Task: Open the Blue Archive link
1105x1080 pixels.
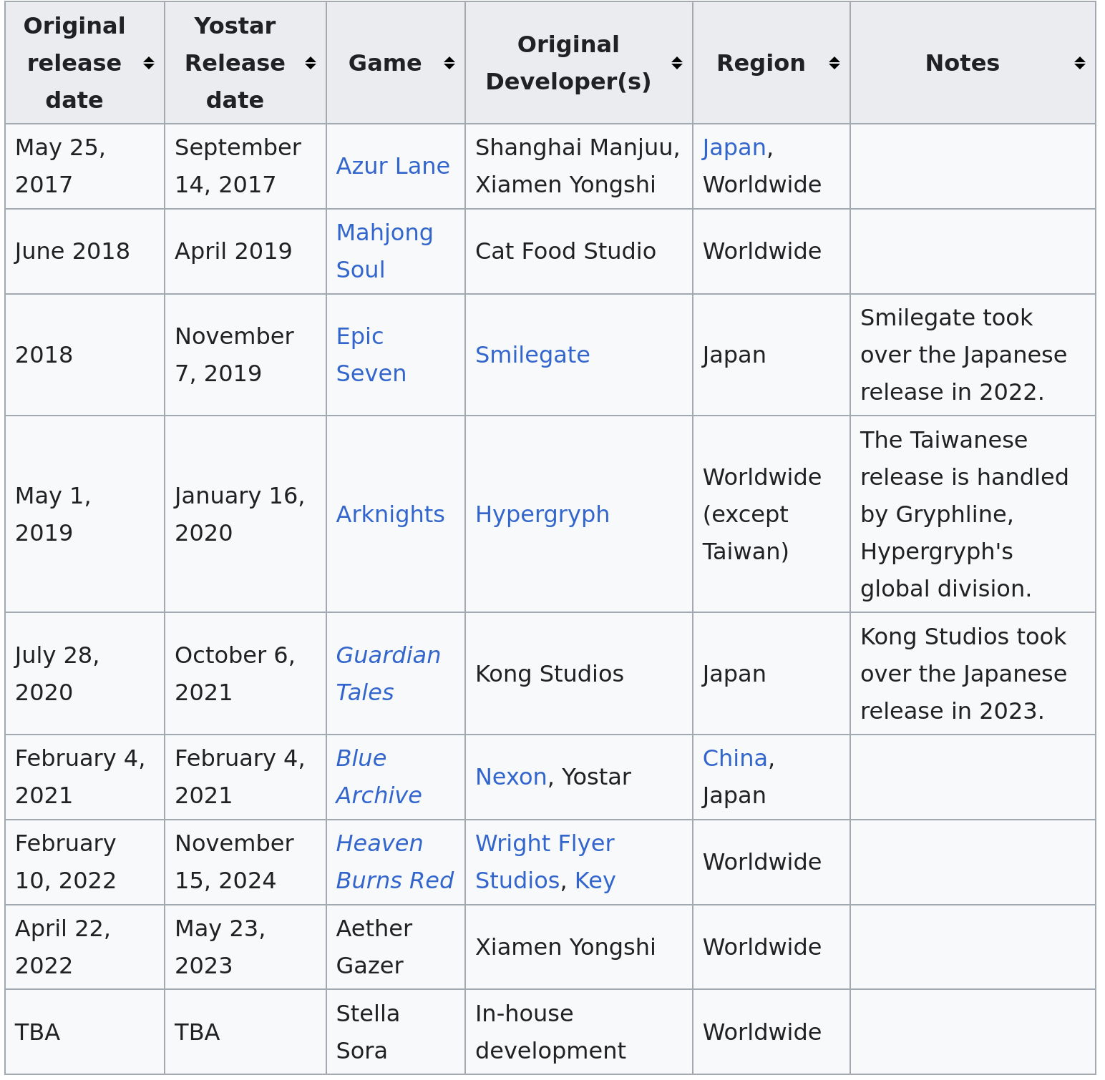Action: (379, 777)
